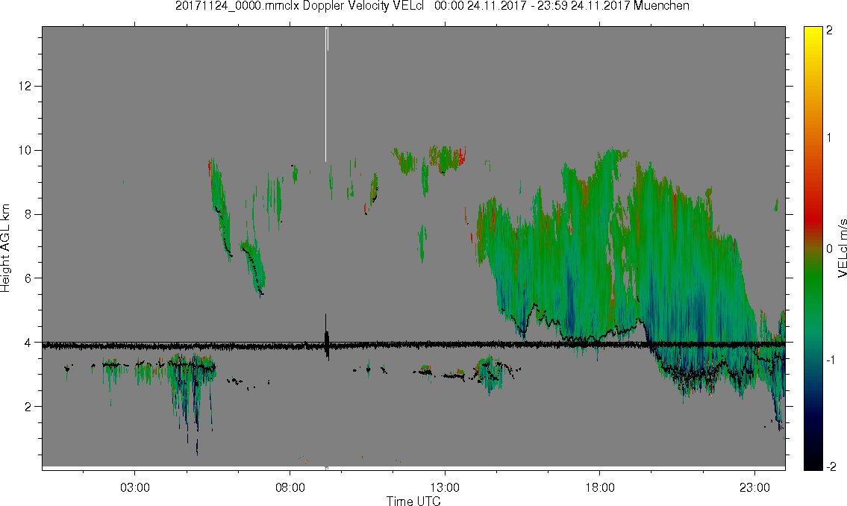Click the black horizontal line at 4 km
Screen dimensions: 847x506
click(x=413, y=344)
